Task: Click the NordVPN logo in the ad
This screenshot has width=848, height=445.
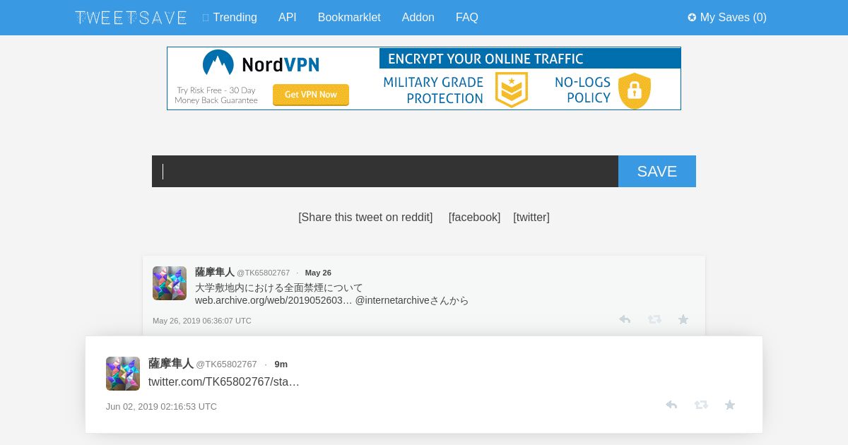Action: click(261, 64)
